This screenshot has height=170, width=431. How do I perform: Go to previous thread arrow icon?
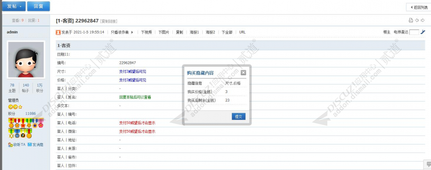coord(417,20)
